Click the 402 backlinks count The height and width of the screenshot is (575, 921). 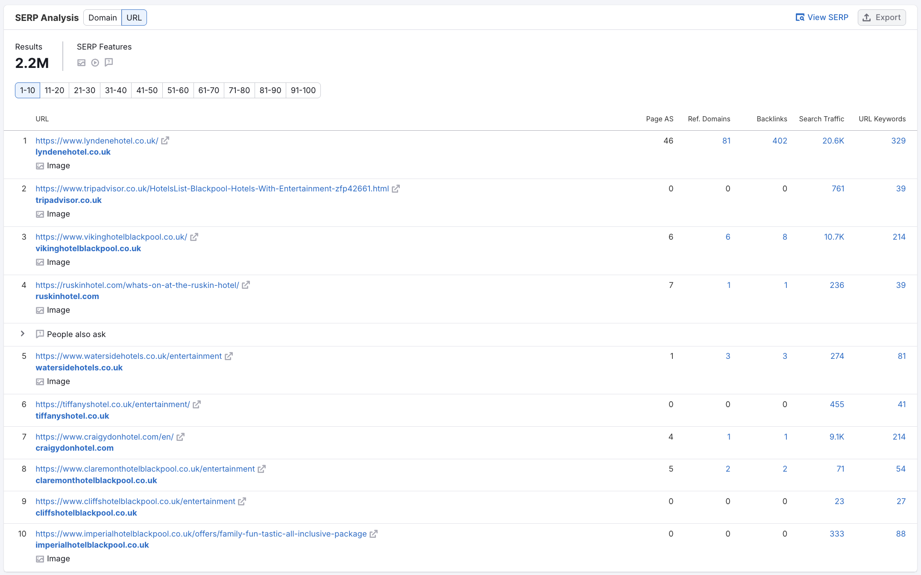(x=780, y=141)
